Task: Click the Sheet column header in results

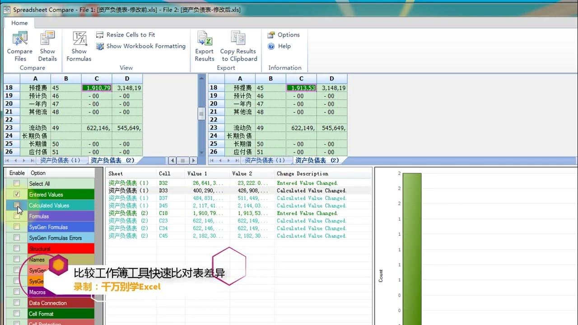Action: click(x=131, y=173)
